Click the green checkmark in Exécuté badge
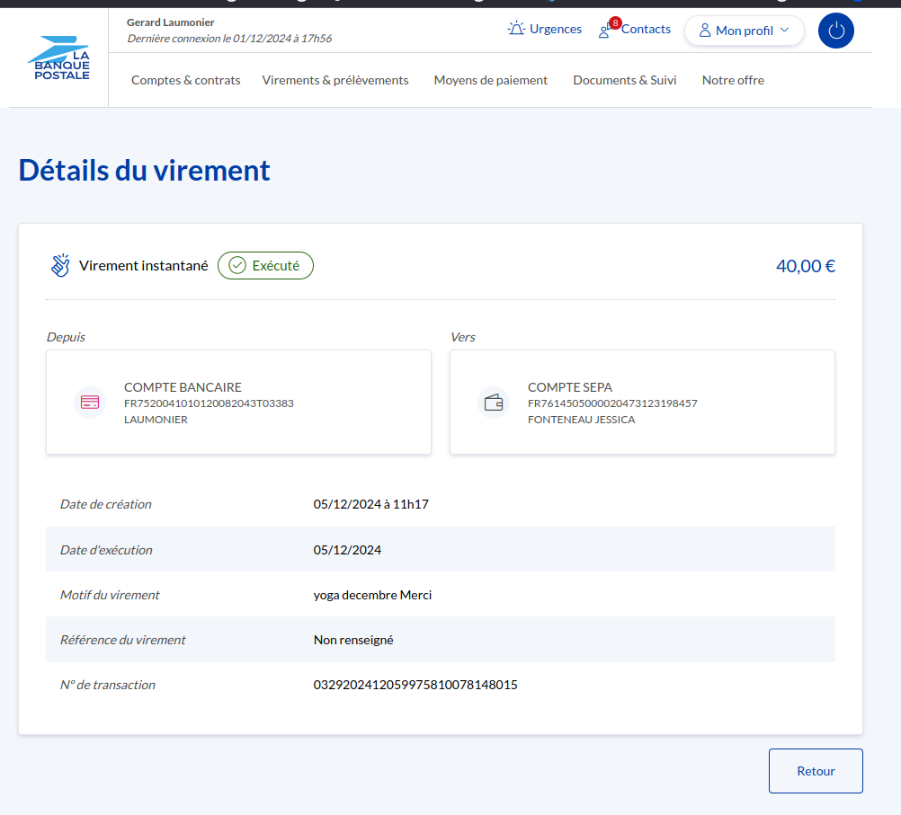Viewport: 901px width, 815px height. click(237, 266)
